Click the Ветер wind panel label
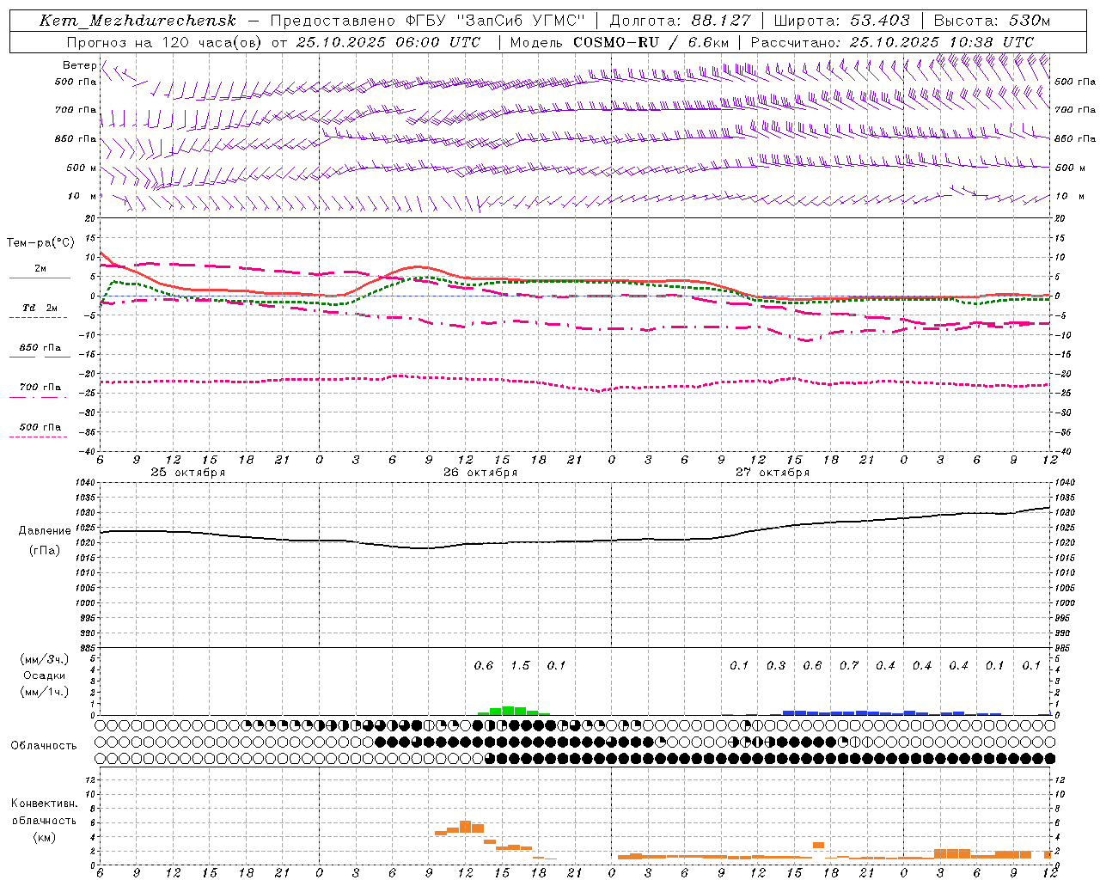1100x880 pixels. [x=79, y=65]
